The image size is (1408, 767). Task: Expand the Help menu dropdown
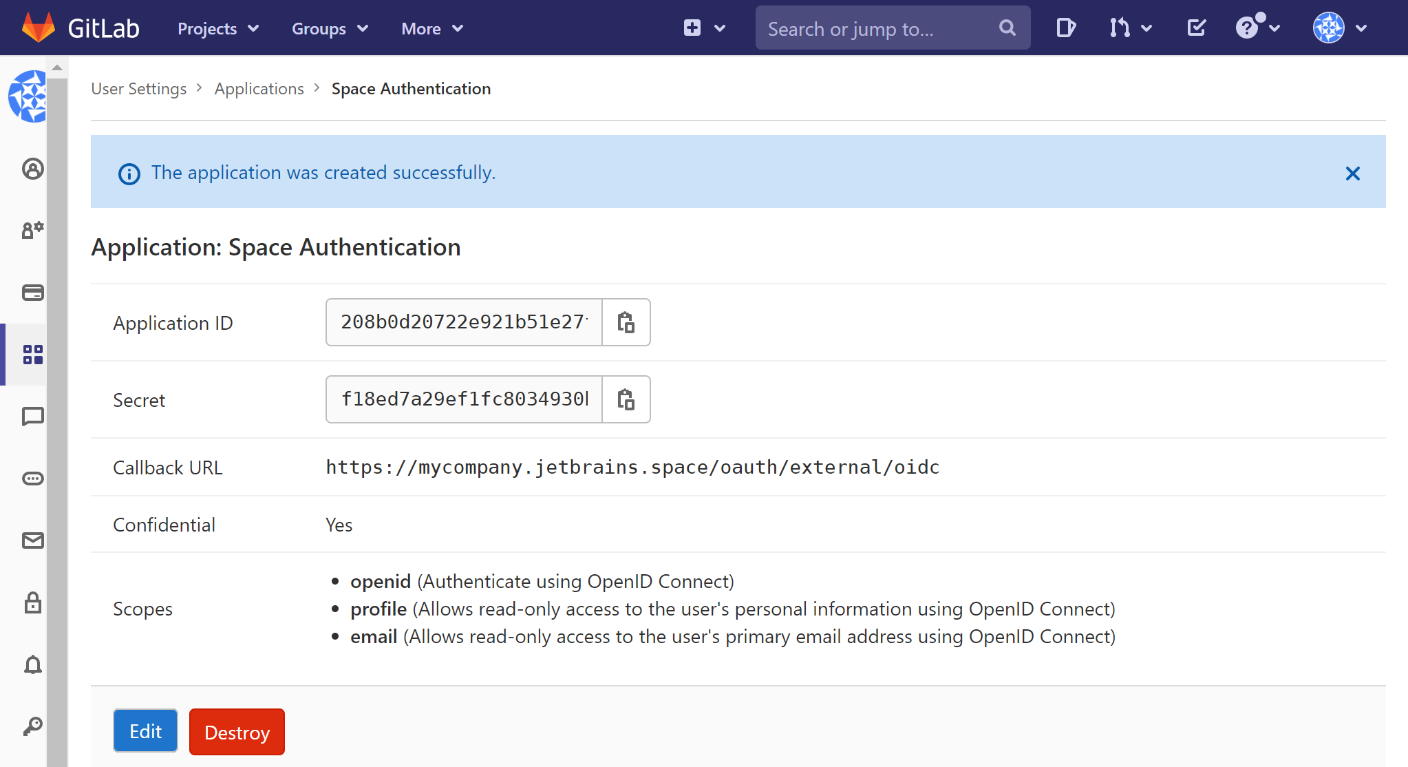[x=1258, y=28]
